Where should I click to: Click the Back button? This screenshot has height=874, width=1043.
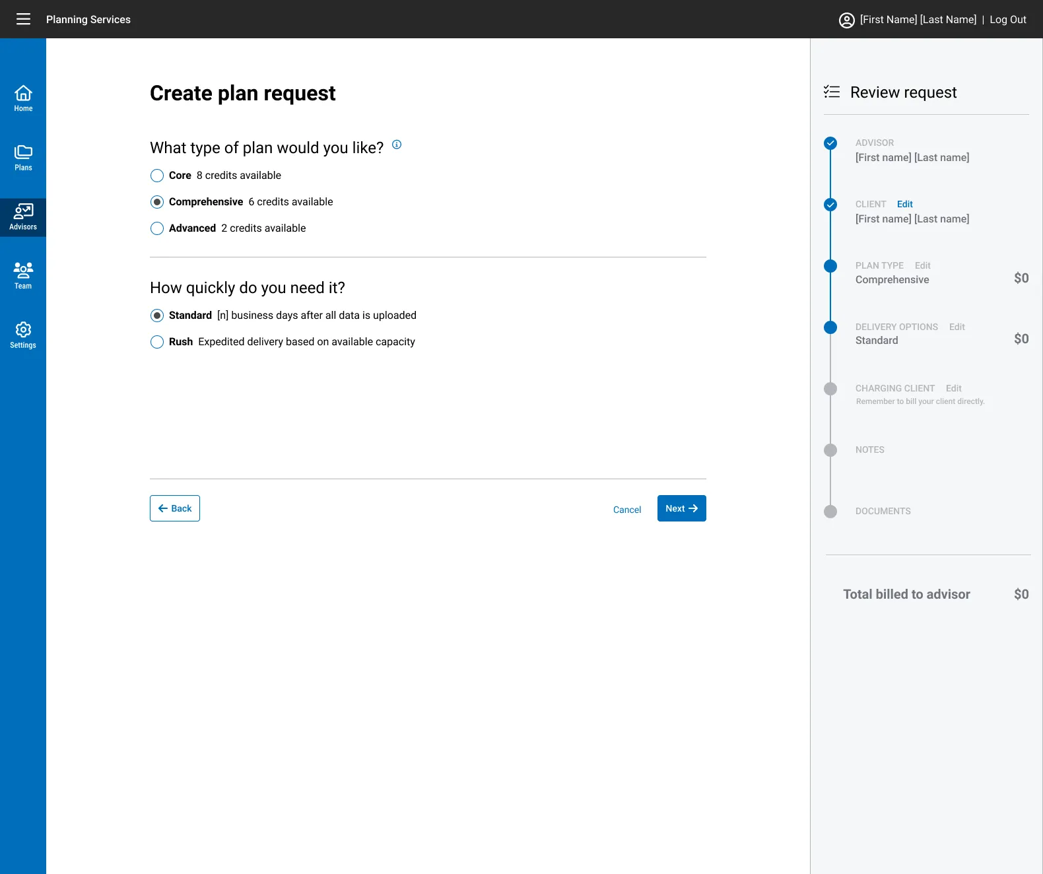point(175,508)
